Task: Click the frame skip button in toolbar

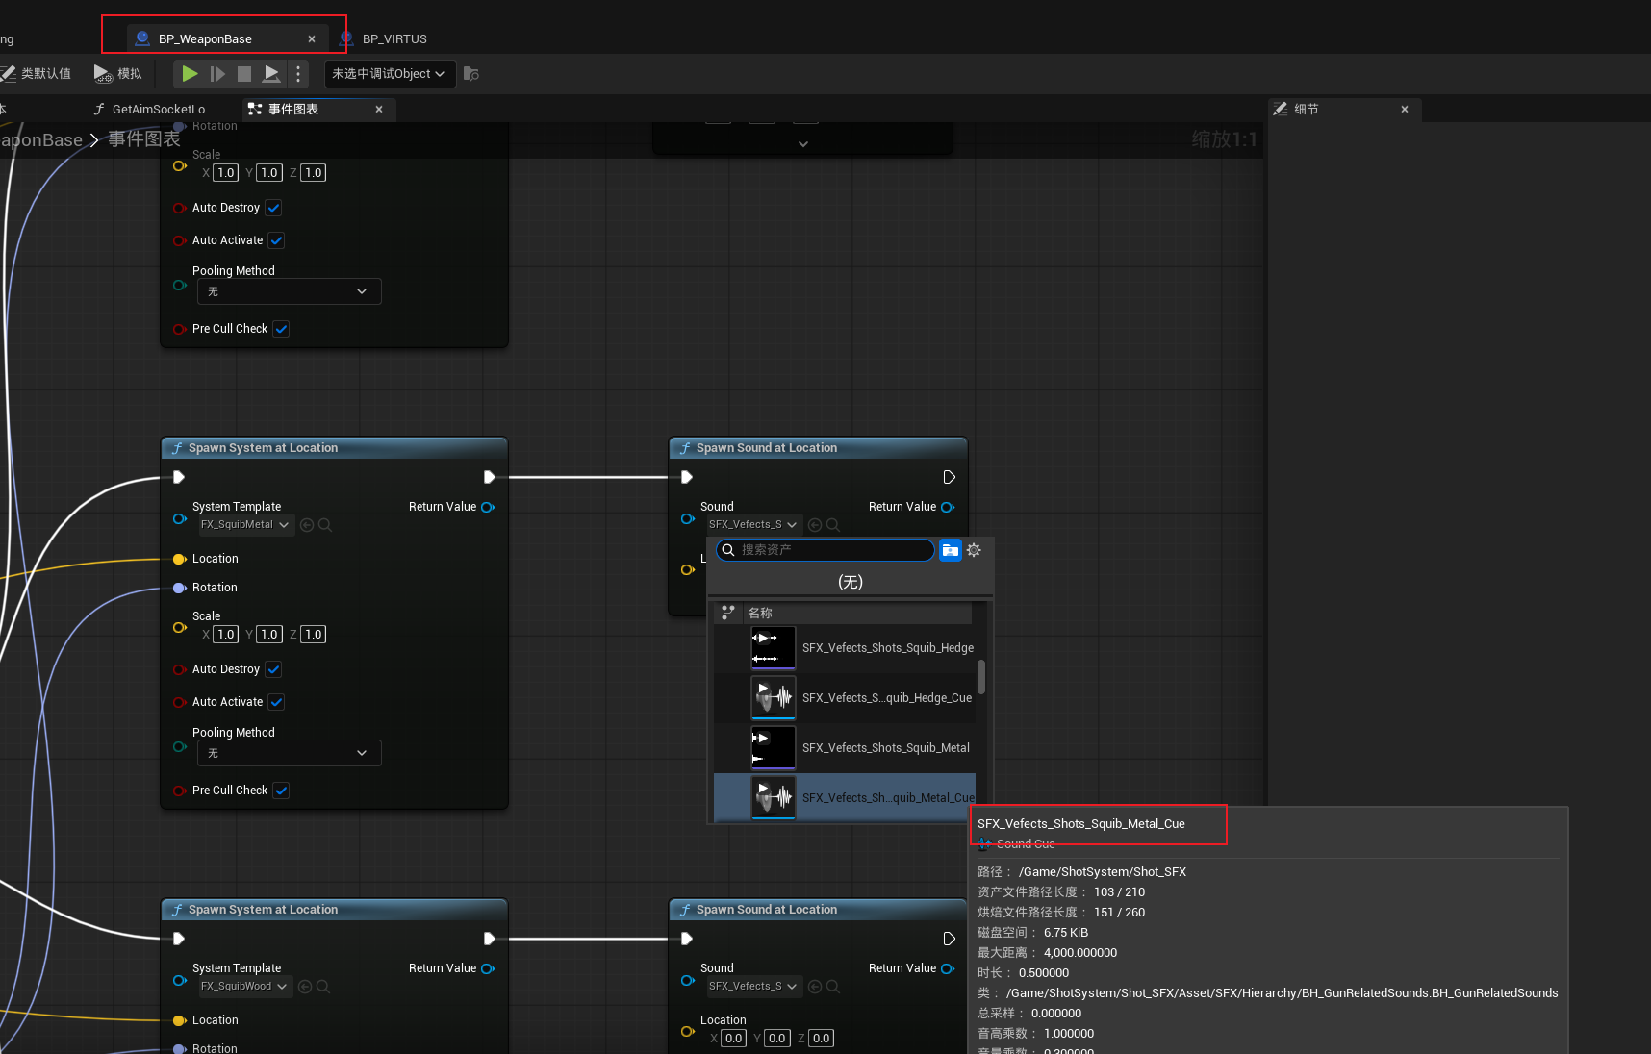Action: coord(217,73)
